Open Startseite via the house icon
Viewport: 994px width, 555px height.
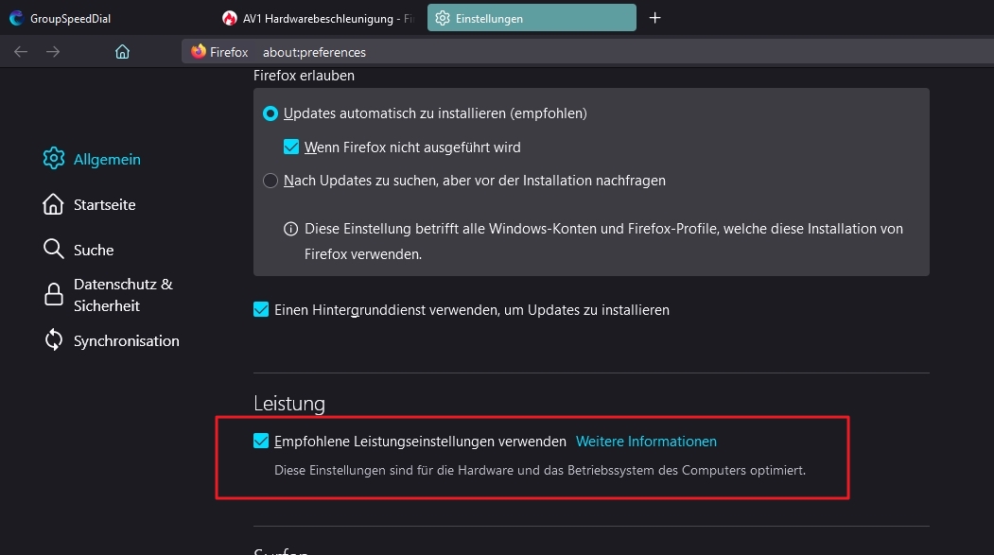tap(54, 204)
